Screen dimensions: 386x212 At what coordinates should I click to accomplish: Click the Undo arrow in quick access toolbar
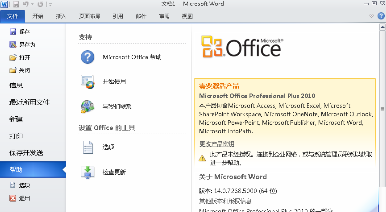click(26, 4)
